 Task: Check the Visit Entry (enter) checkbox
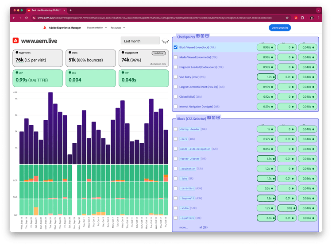coord(176,77)
